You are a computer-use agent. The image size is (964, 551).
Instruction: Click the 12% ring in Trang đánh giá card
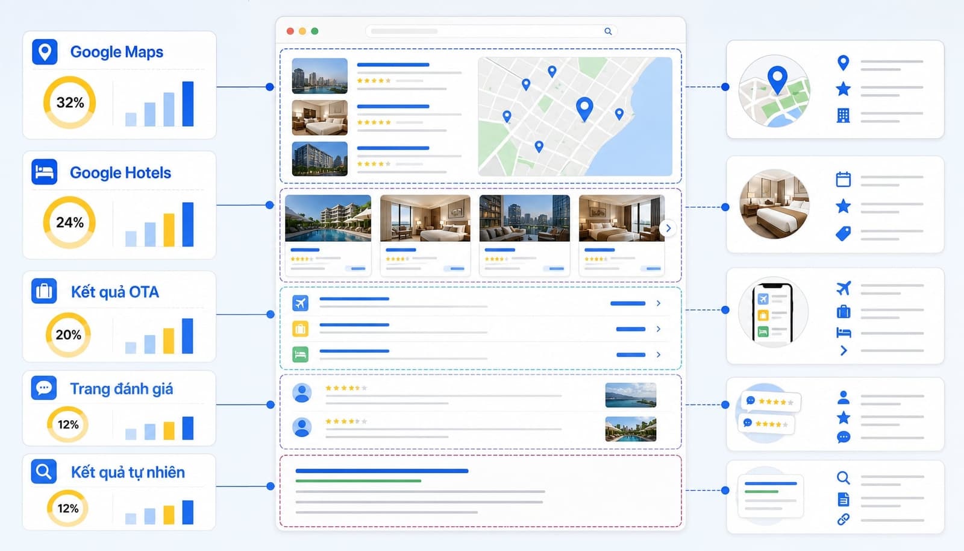pyautogui.click(x=67, y=424)
